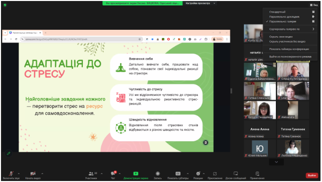Click the network icon beside Швидкість відновлення
Screen dimensions: 322x182
click(x=121, y=127)
